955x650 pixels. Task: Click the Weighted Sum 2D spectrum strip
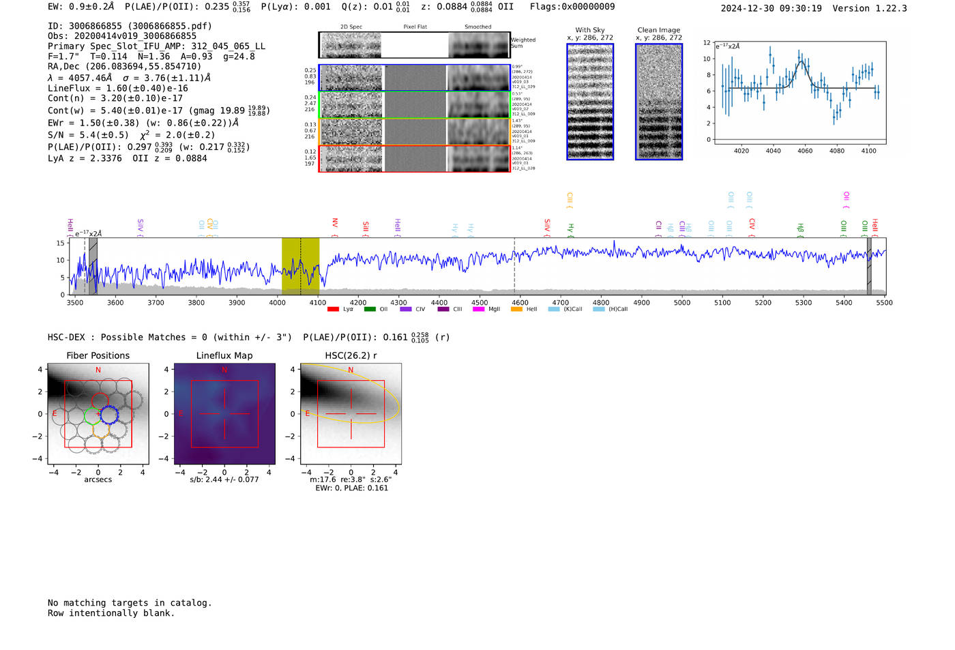click(x=414, y=45)
